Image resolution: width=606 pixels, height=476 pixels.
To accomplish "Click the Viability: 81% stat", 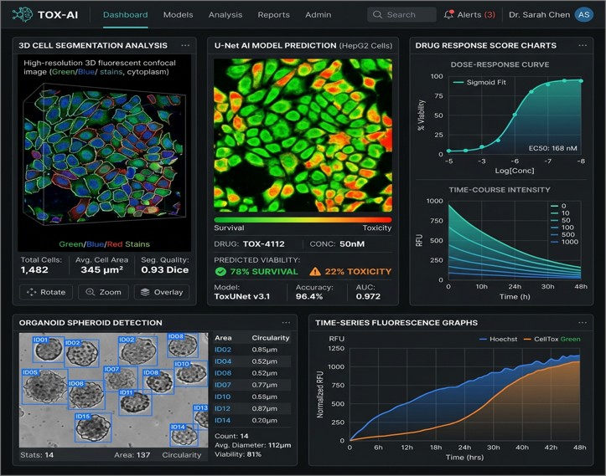I will (238, 454).
